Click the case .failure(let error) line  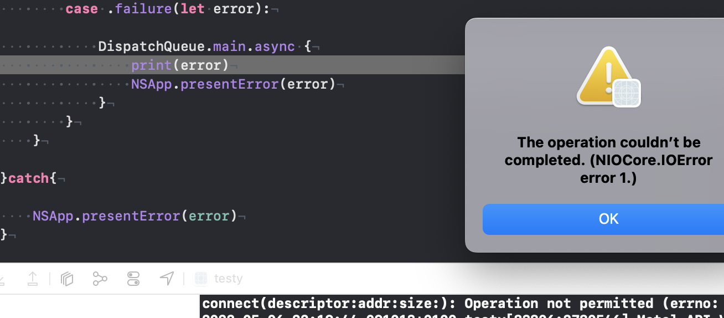(x=167, y=9)
